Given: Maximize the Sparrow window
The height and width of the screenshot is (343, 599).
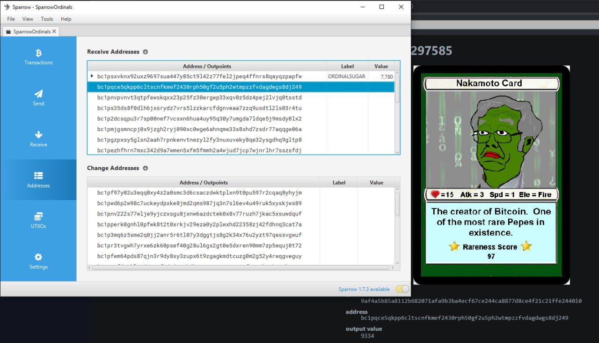Looking at the screenshot, I should pos(381,7).
